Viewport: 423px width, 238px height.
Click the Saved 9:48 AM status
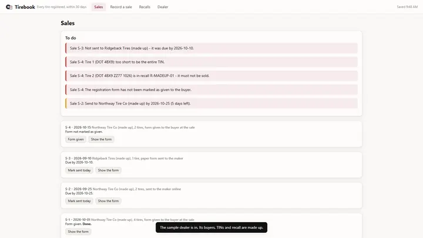point(407,7)
